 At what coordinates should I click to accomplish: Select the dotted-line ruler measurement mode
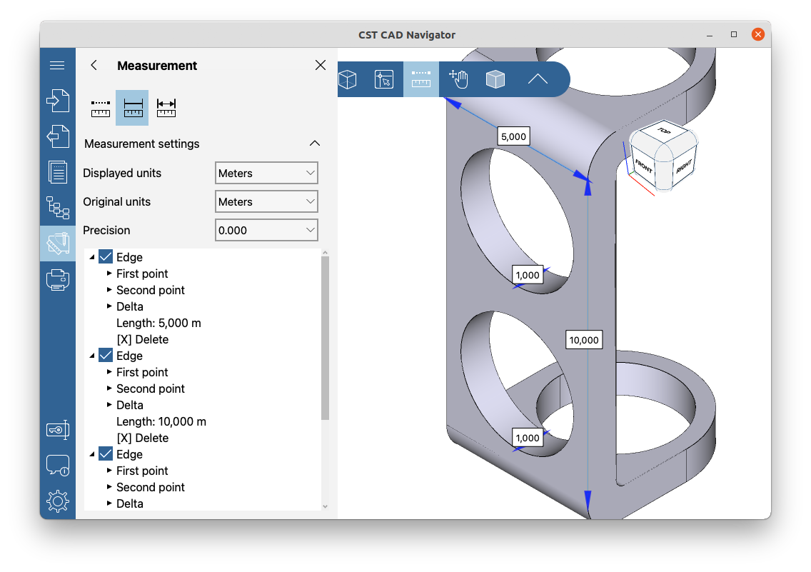pos(101,108)
